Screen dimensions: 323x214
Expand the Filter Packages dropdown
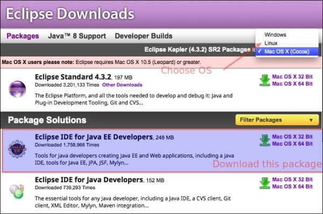[277, 120]
